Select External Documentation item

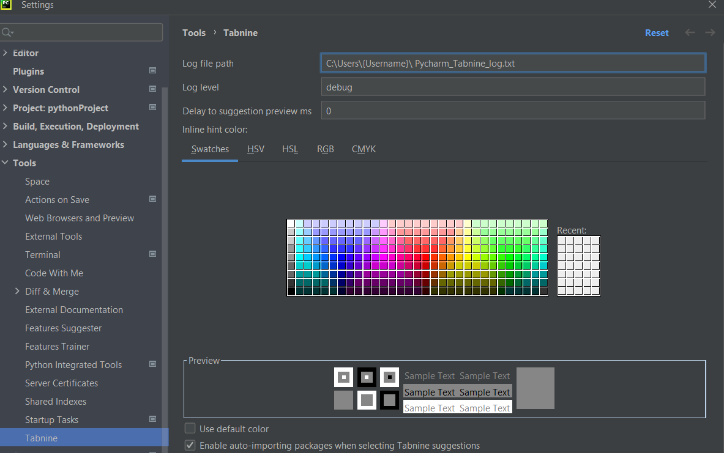[74, 310]
